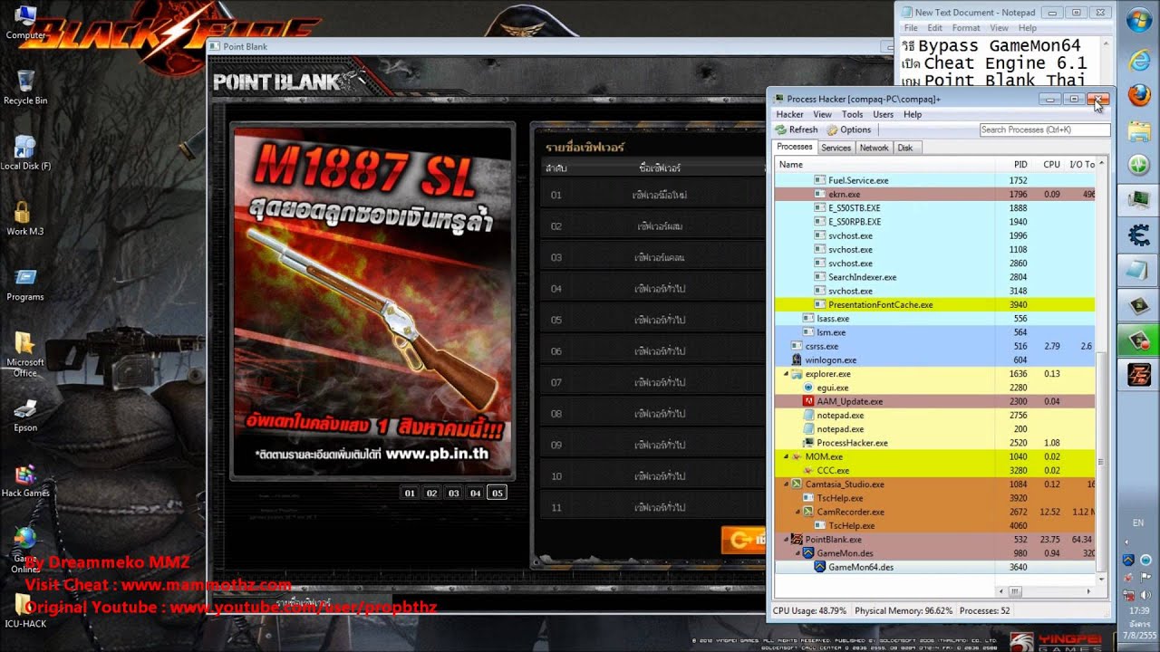Switch to Disk tab

click(x=904, y=148)
